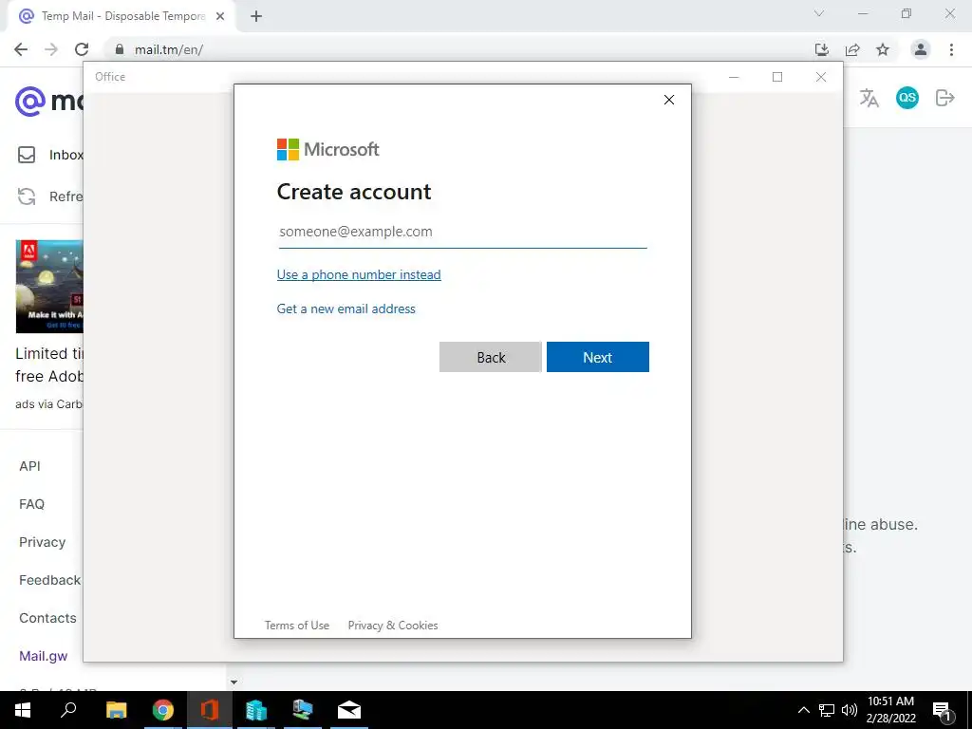Click the mail.tm logo
972x729 pixels.
[49, 101]
